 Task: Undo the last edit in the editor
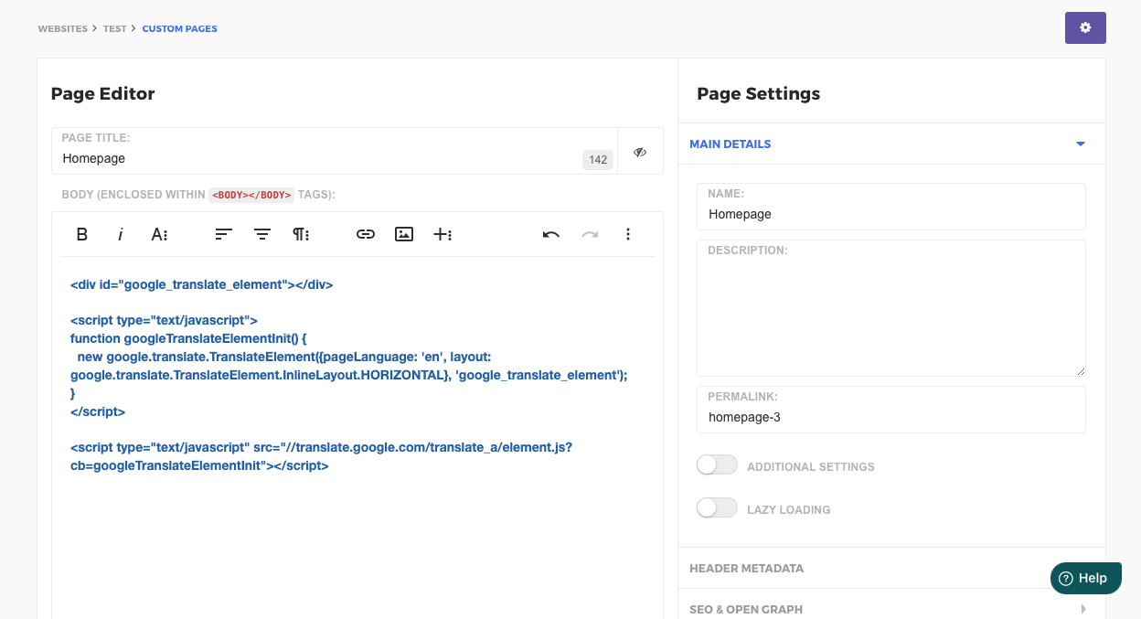tap(551, 234)
